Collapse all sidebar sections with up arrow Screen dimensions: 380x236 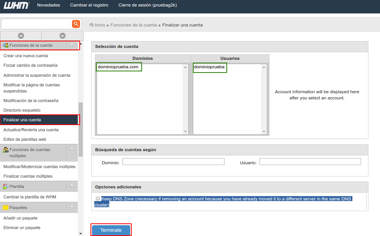[21, 36]
